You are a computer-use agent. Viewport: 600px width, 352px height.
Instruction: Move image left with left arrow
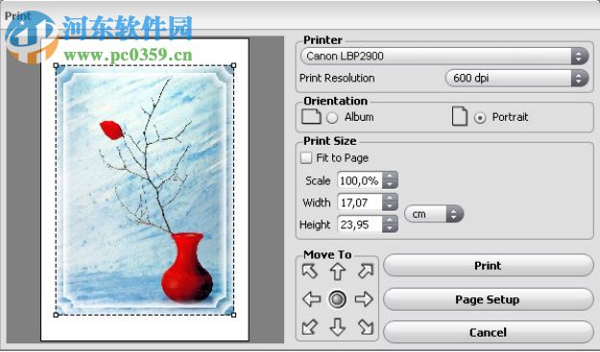311,299
